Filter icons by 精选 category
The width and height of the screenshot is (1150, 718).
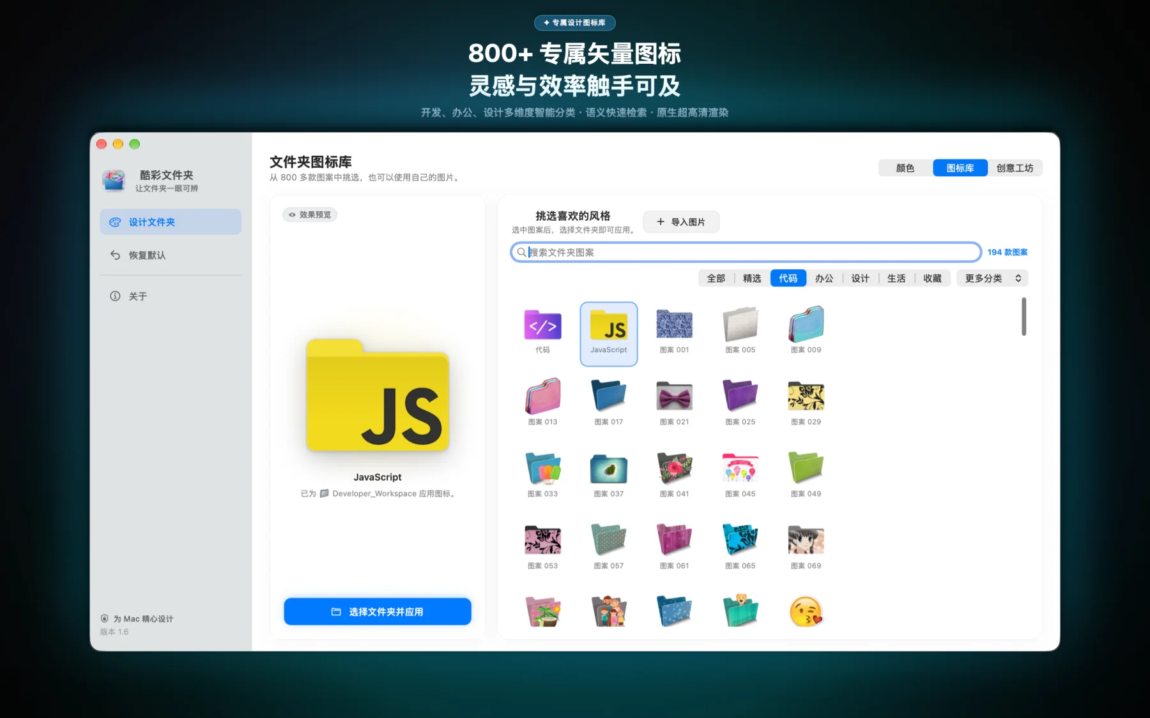pyautogui.click(x=752, y=278)
